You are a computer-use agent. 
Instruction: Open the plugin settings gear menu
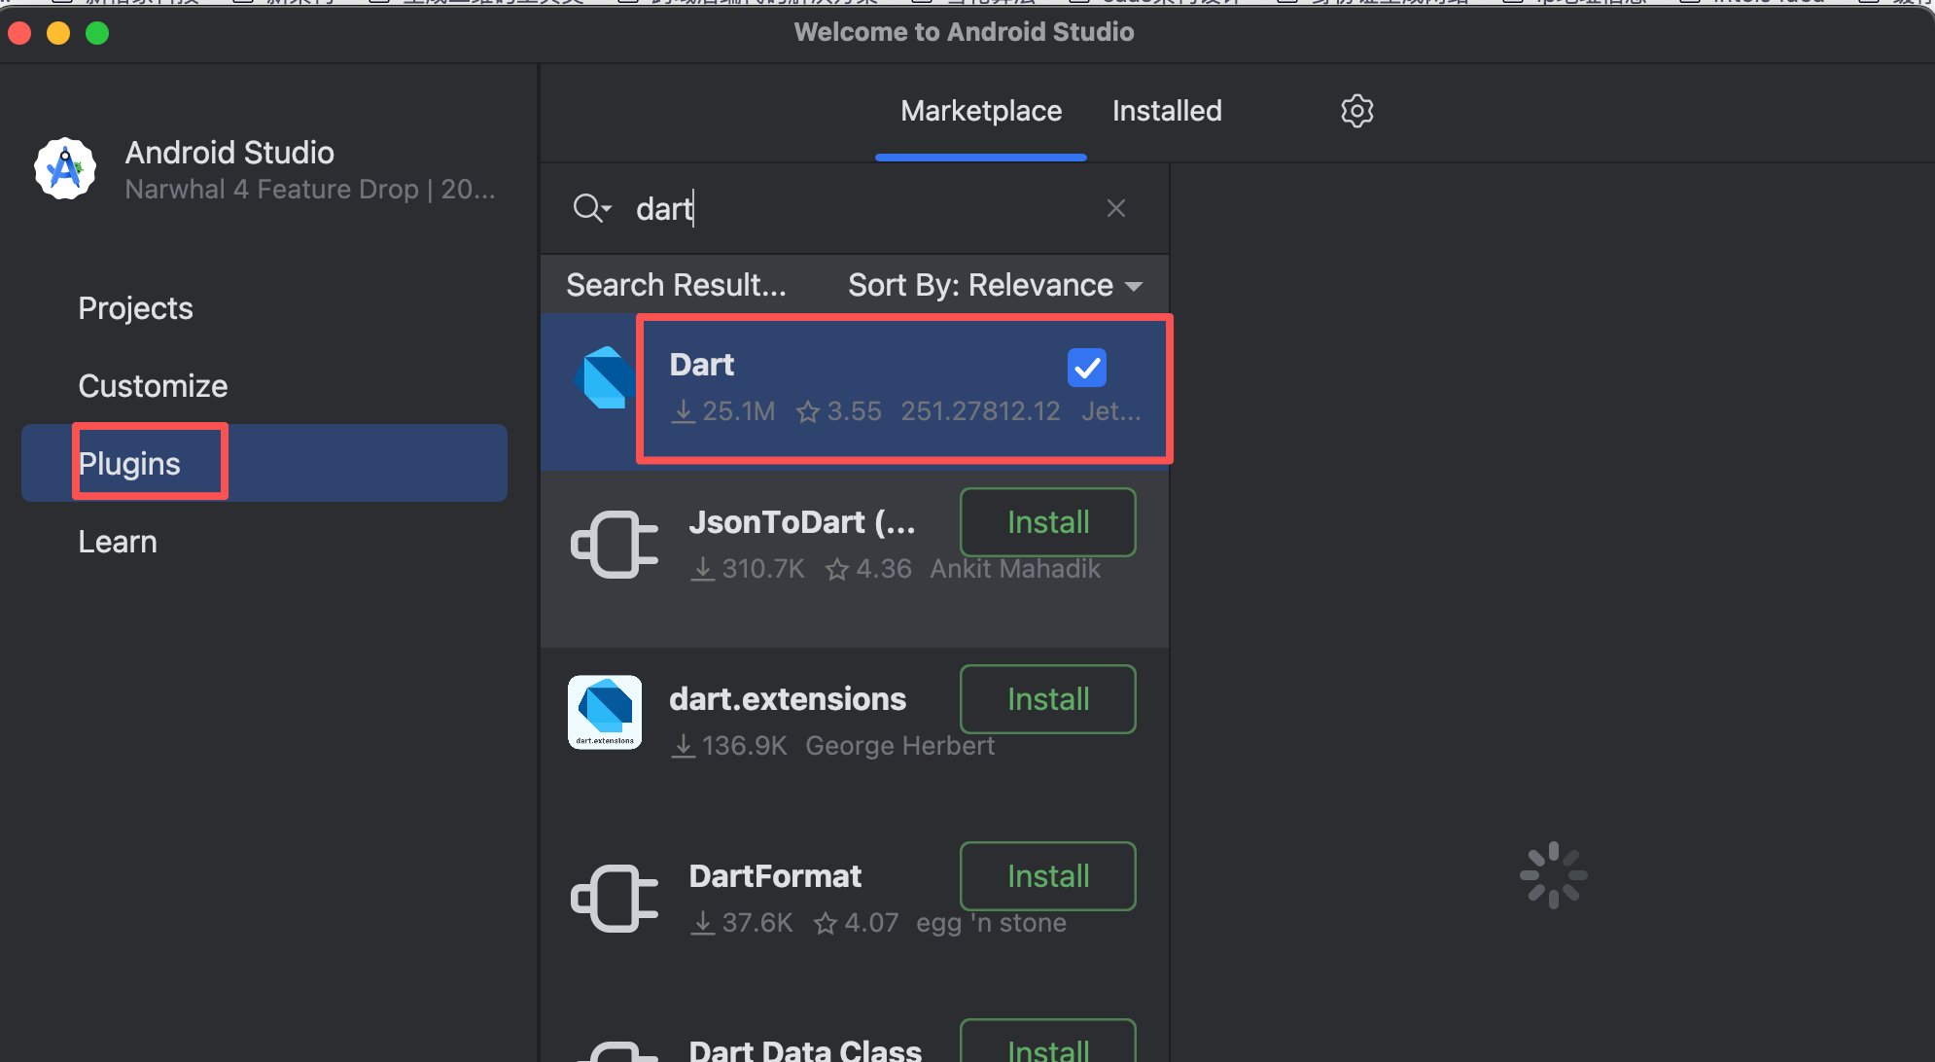pos(1356,111)
